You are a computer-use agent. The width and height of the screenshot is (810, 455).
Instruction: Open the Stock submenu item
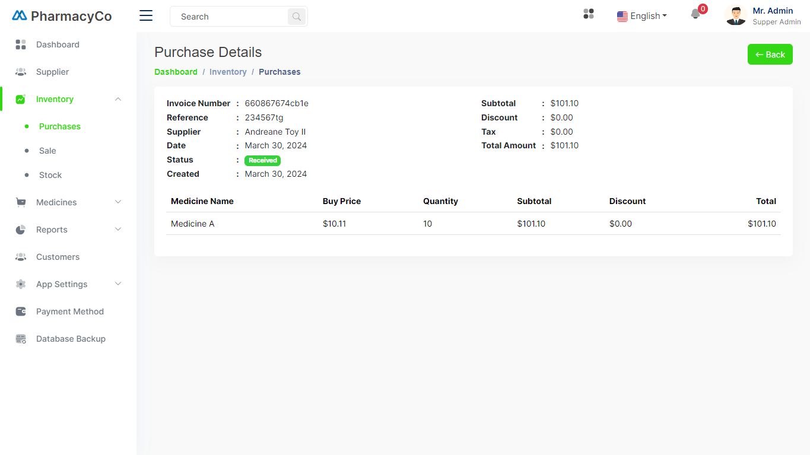(50, 175)
